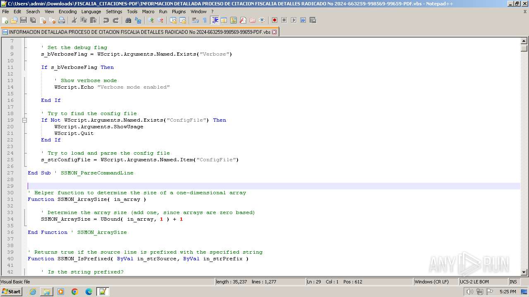The image size is (529, 297).
Task: Open File Explorer from taskbar
Action: click(x=47, y=292)
